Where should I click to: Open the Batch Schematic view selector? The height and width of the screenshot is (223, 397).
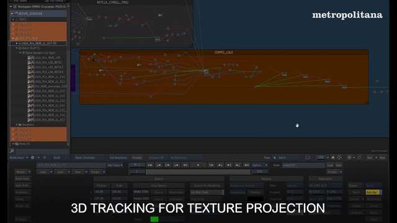point(89,157)
